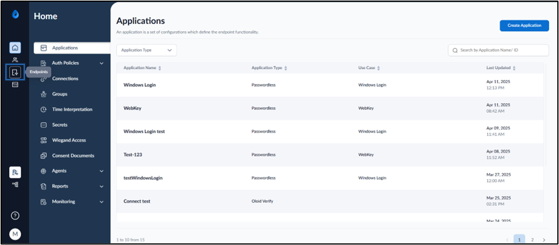
Task: Expand Agents chevron
Action: [x=102, y=171]
